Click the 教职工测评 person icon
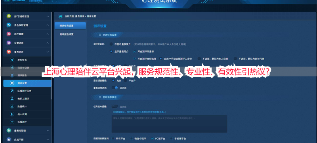Image resolution: width=317 pixels, height=143 pixels. point(12,99)
